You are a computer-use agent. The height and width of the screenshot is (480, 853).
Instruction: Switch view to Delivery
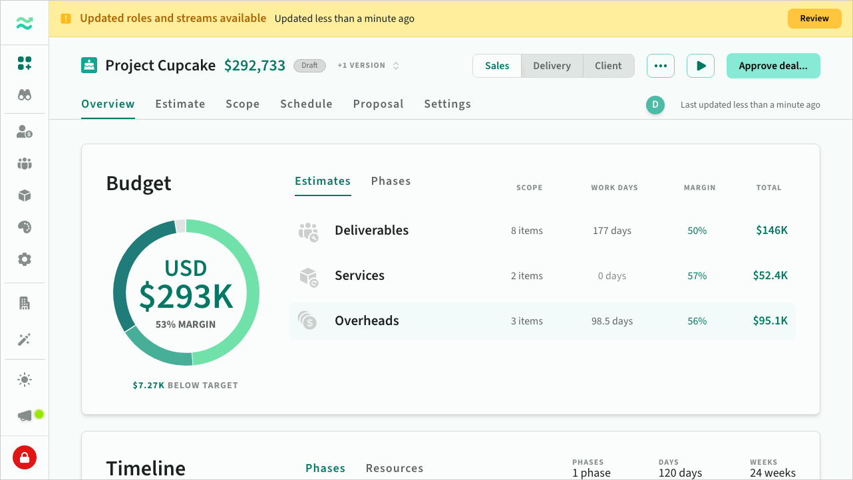coord(552,66)
